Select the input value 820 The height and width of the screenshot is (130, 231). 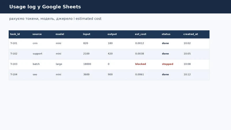[85, 43]
